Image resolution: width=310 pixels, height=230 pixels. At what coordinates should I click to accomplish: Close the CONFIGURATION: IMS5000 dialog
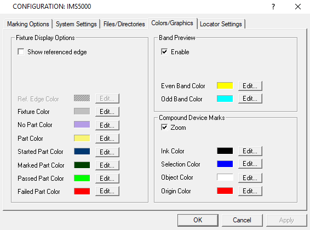298,7
